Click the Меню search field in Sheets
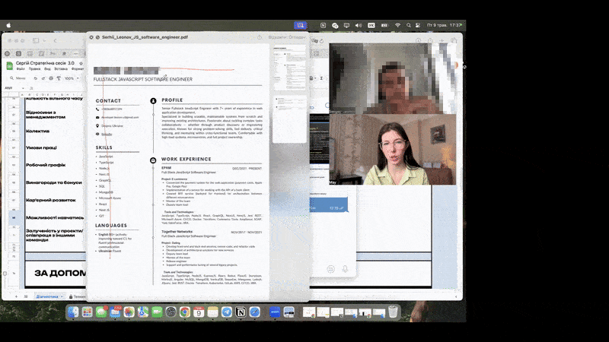609x342 pixels. (18, 78)
